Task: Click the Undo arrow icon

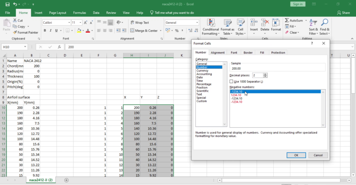Action: coord(15,4)
